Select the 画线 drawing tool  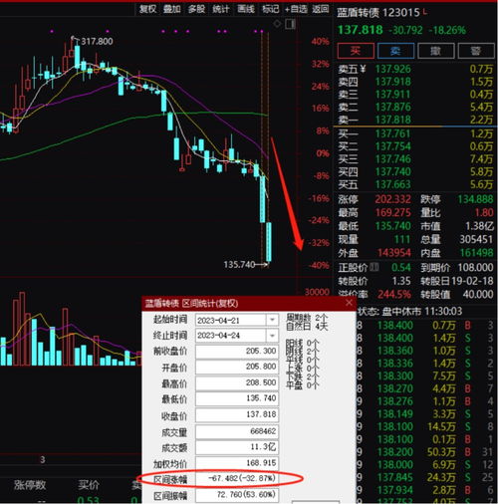(x=246, y=9)
